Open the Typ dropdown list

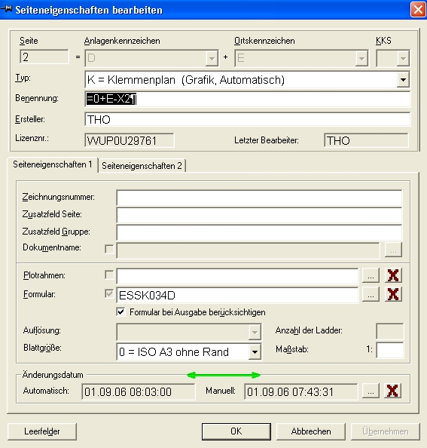403,79
